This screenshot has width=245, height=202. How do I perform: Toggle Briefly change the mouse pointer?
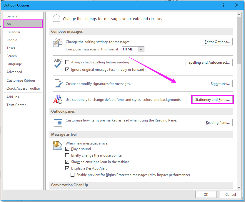pos(67,155)
